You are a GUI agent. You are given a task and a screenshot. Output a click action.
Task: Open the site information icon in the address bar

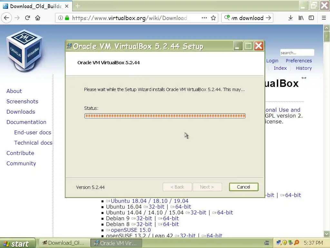pos(60,18)
